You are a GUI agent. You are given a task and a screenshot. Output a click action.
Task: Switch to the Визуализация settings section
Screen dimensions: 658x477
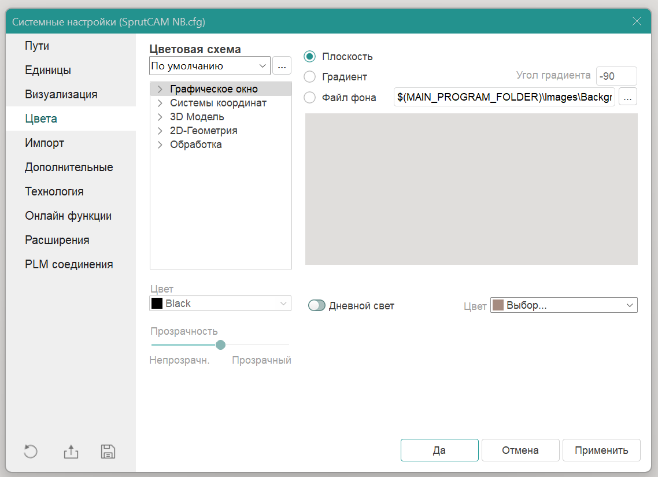tap(61, 94)
